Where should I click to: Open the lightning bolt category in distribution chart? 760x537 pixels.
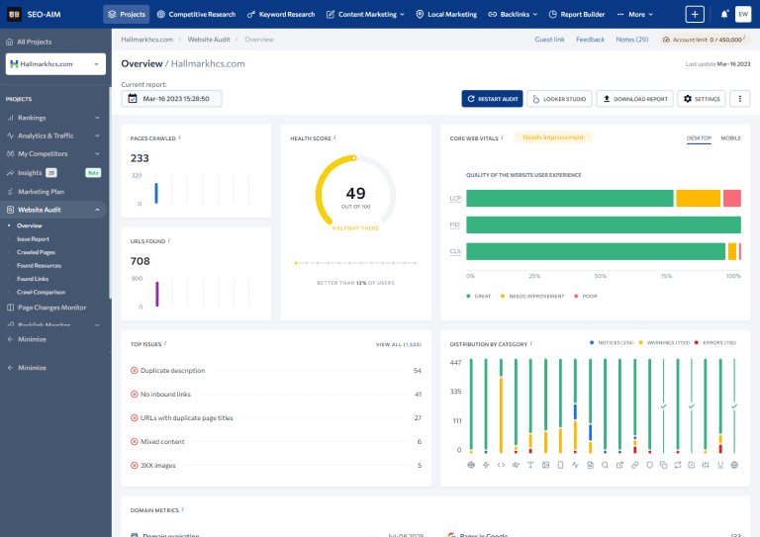486,465
